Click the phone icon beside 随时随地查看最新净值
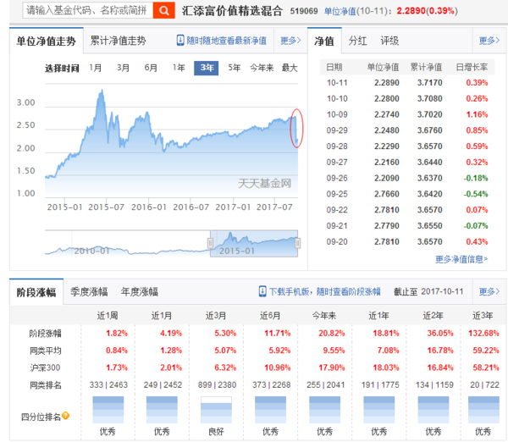The height and width of the screenshot is (442, 508). click(180, 41)
